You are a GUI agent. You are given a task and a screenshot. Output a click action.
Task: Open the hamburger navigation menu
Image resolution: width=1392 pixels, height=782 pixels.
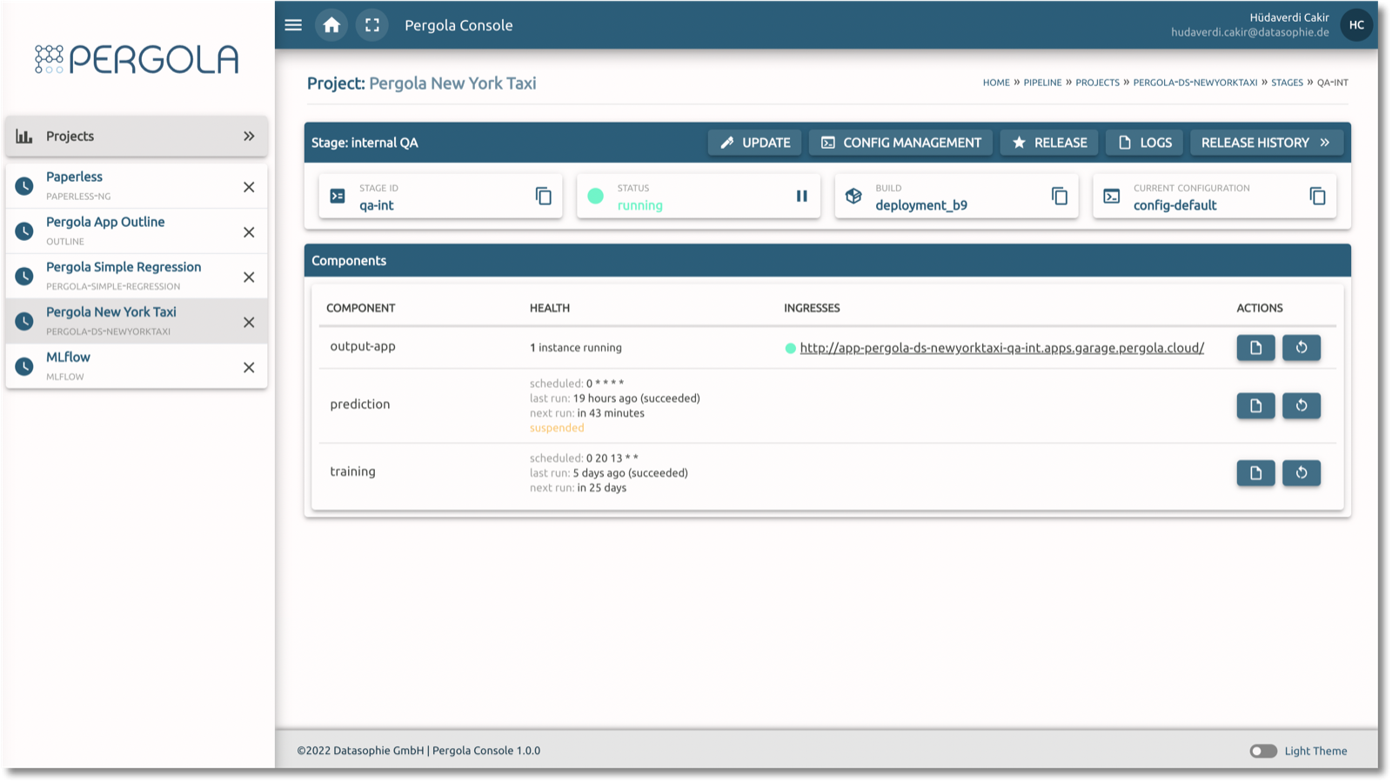pyautogui.click(x=293, y=25)
